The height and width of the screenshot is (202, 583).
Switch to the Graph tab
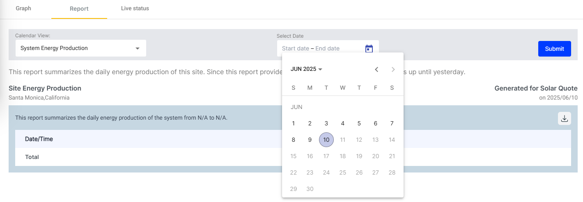[23, 9]
